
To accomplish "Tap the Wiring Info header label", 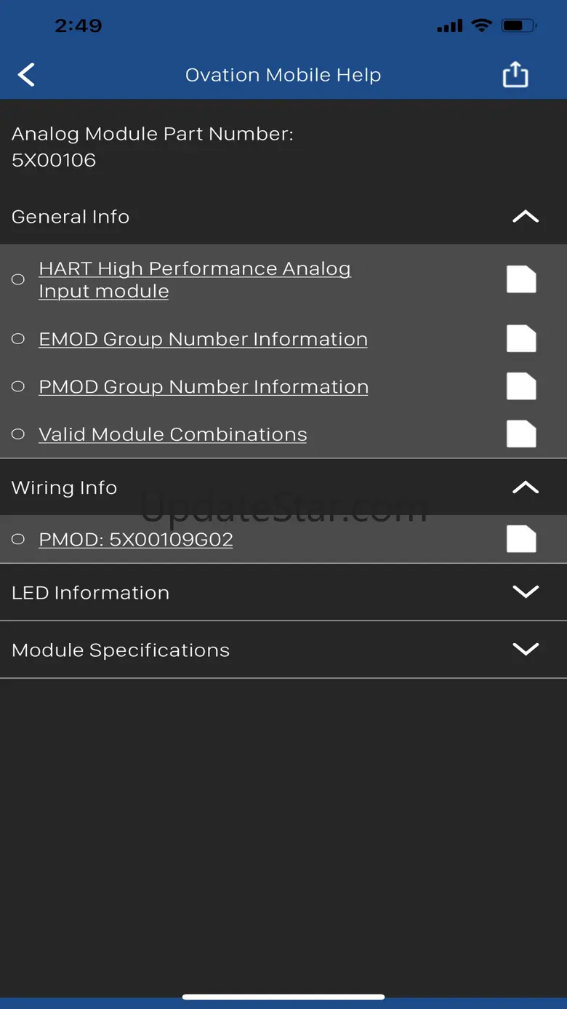I will (x=65, y=487).
